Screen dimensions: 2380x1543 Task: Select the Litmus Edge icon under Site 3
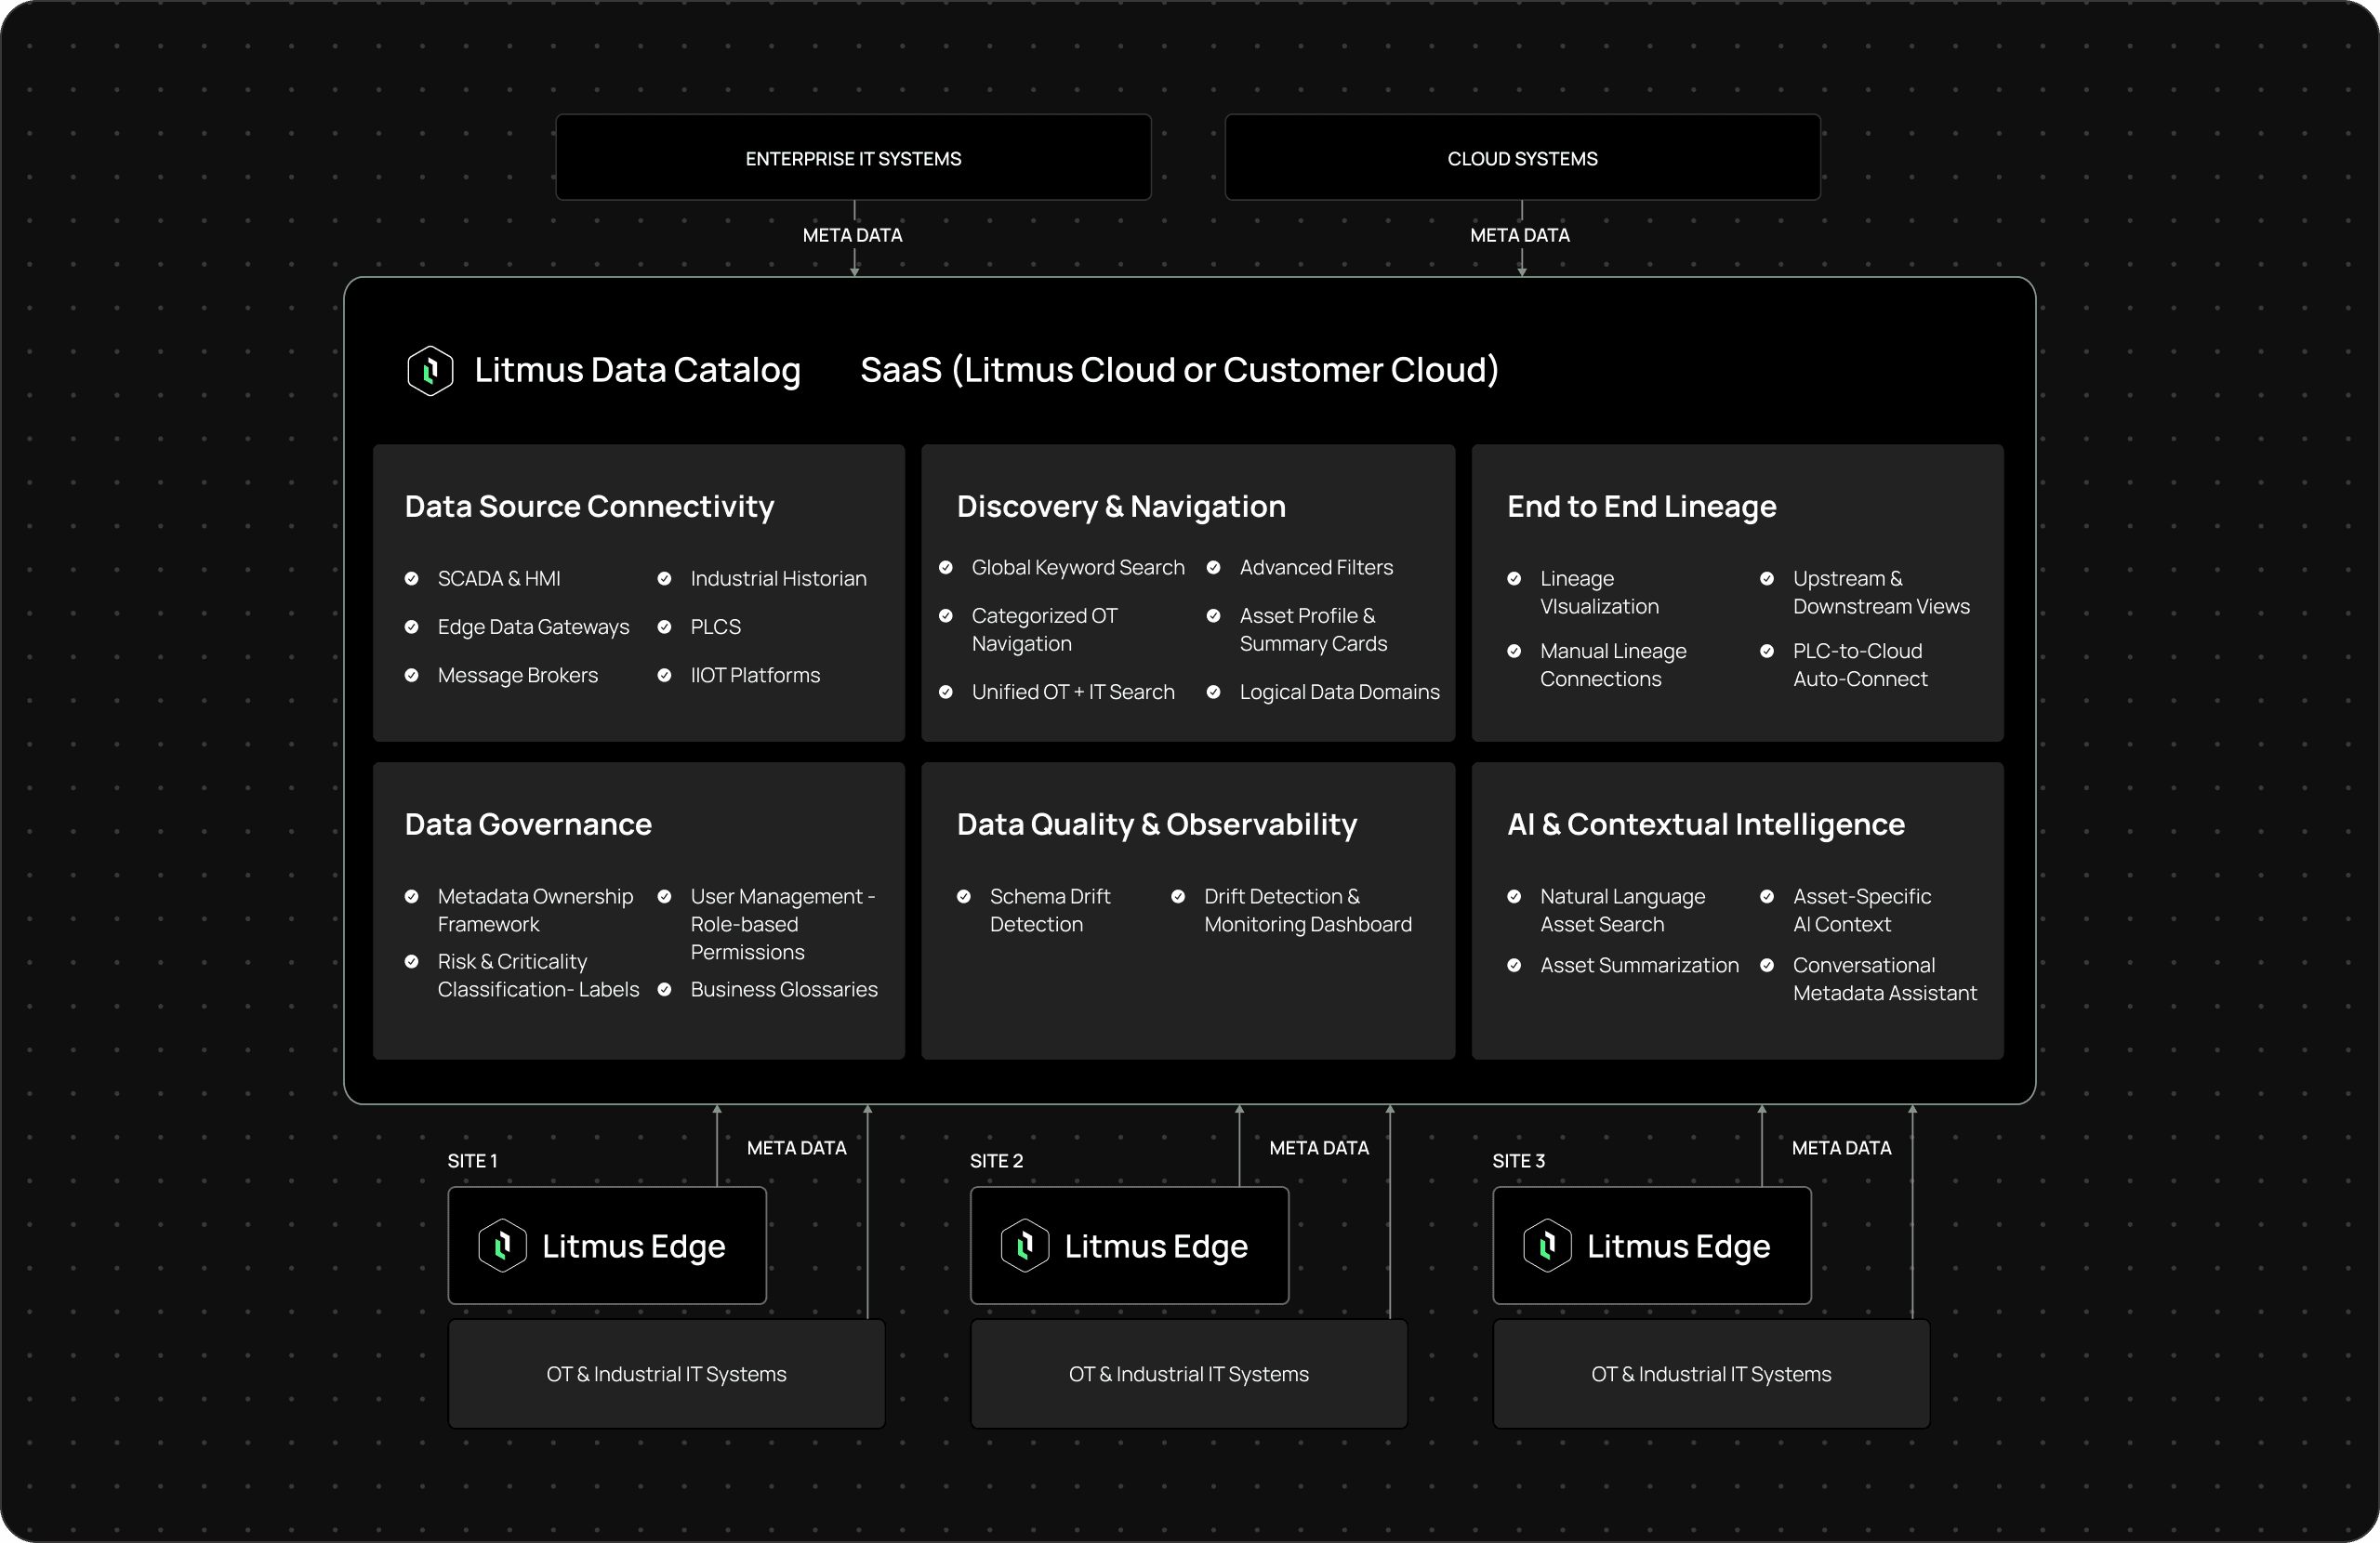coord(1547,1245)
